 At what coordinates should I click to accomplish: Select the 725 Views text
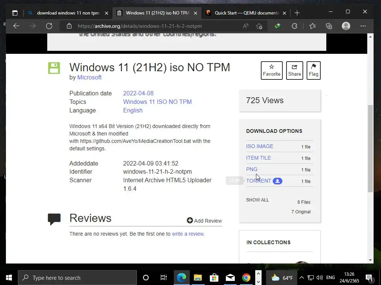(265, 100)
